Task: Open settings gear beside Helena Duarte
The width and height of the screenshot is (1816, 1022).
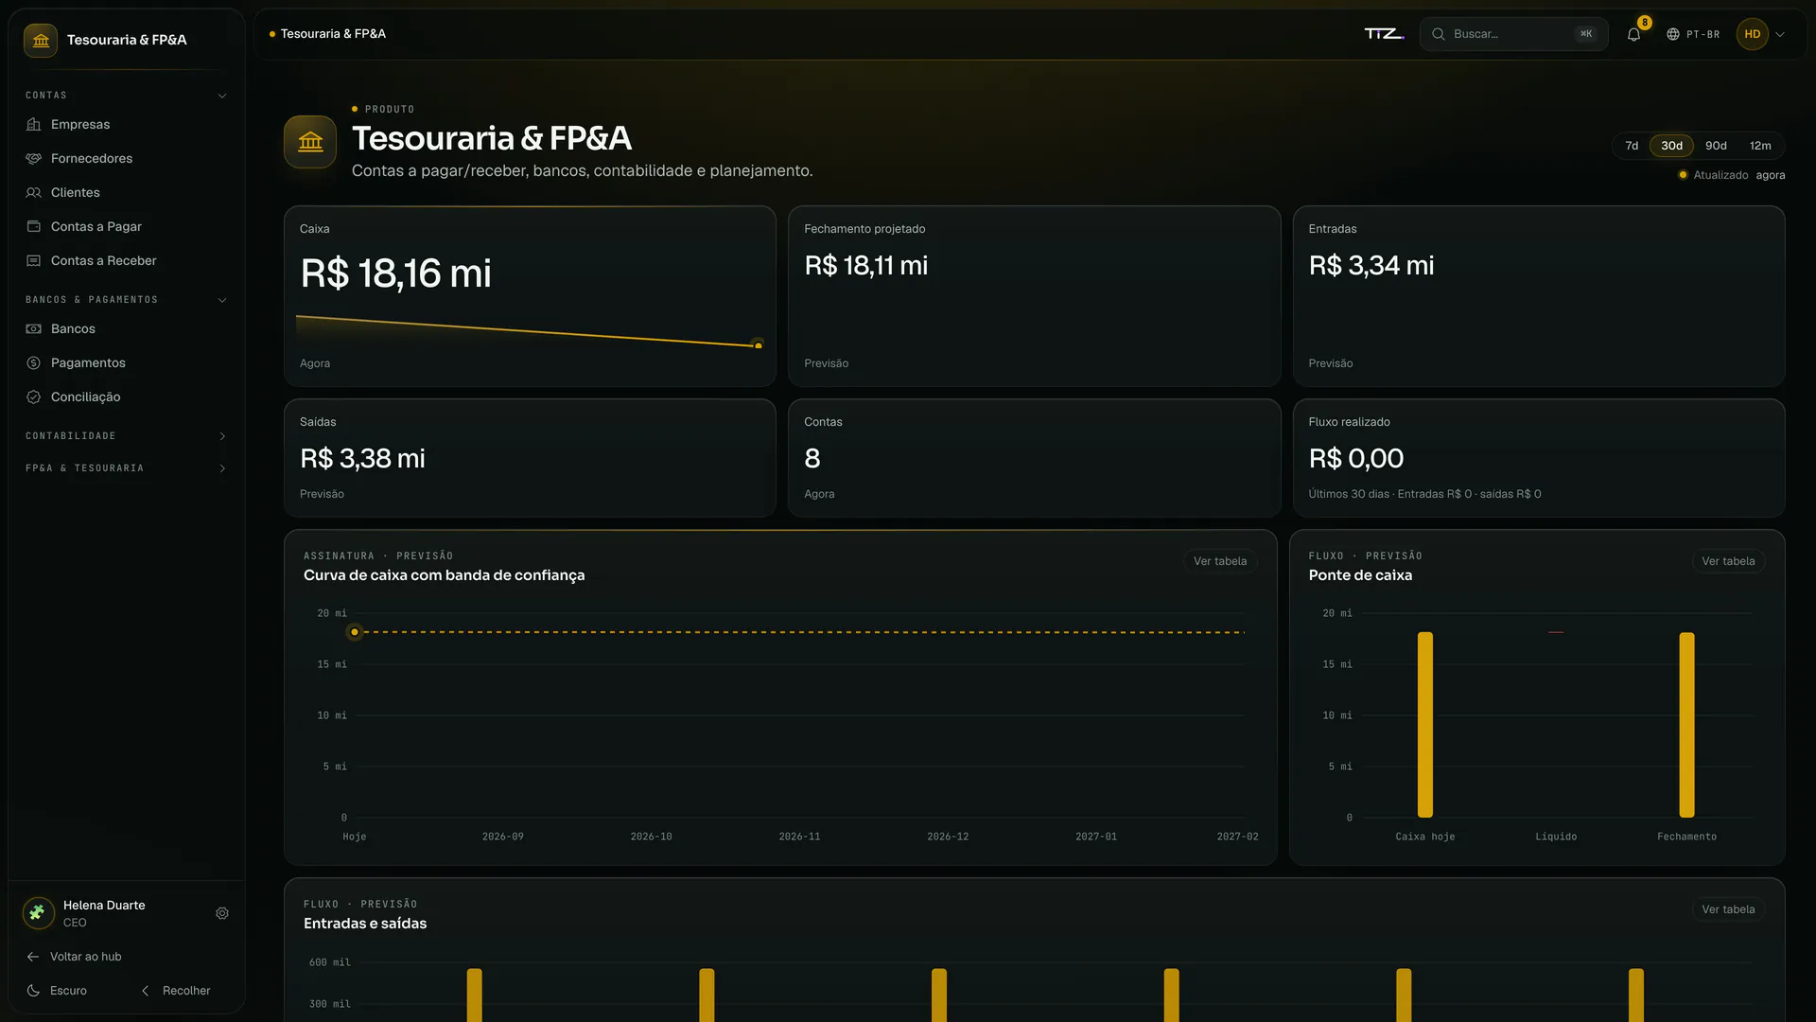Action: 222,913
